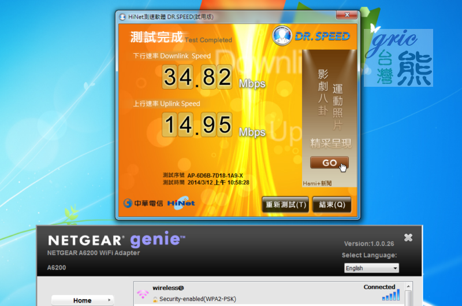Click the DR.SPEED title bar app icon
The image size is (462, 306).
pos(122,17)
